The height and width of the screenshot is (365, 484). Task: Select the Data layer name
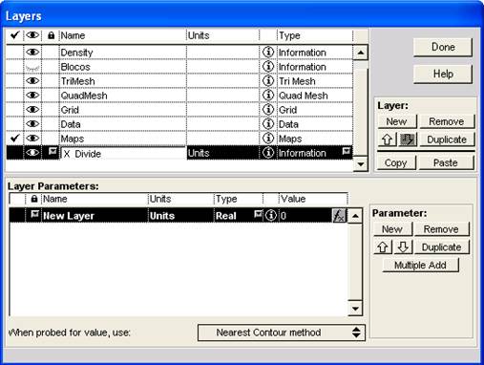coord(71,124)
